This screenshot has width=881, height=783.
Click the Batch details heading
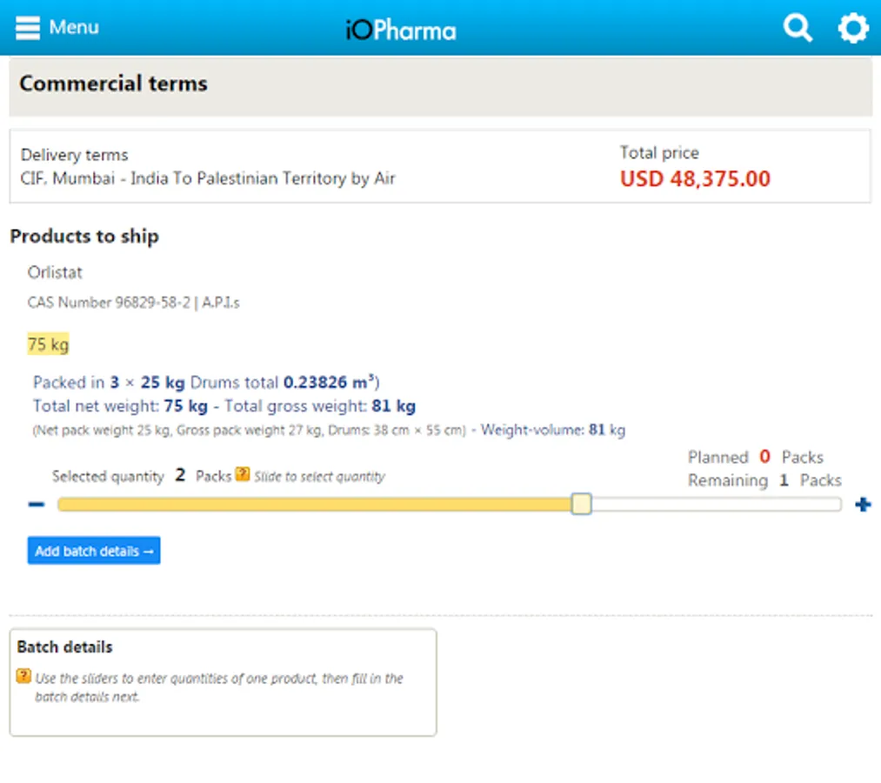coord(65,647)
